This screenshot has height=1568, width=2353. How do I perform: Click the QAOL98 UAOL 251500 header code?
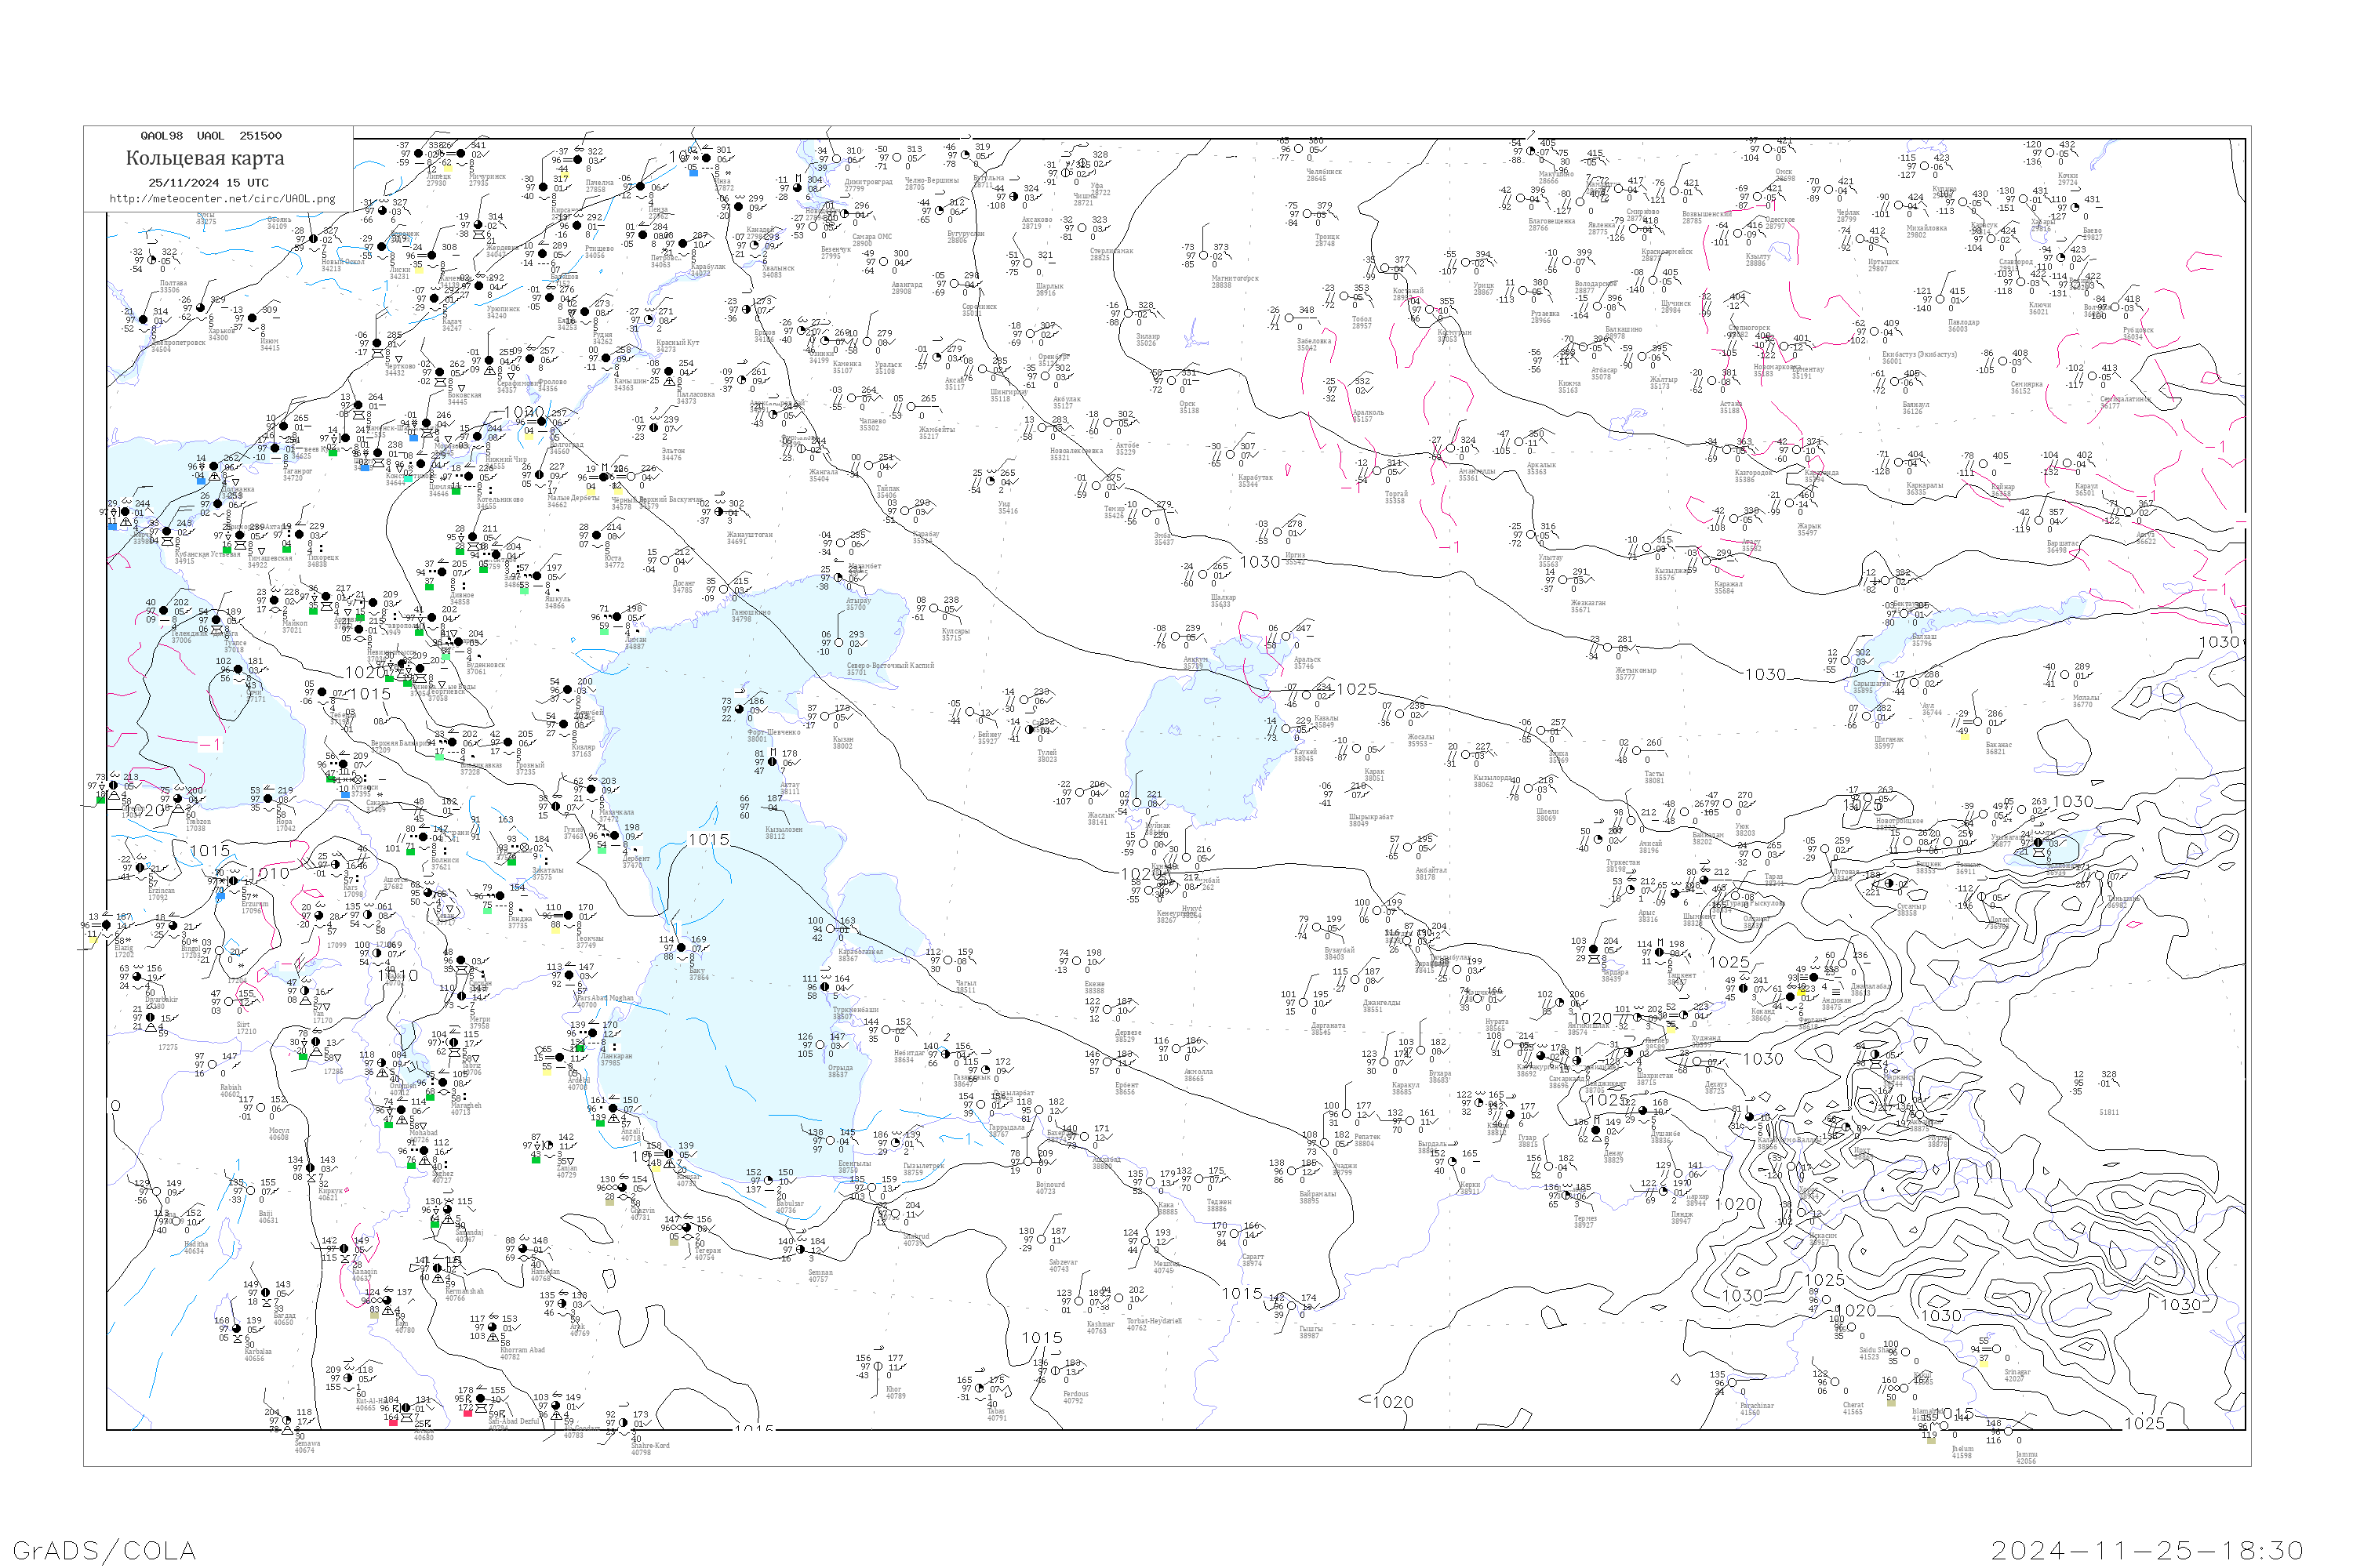(211, 136)
